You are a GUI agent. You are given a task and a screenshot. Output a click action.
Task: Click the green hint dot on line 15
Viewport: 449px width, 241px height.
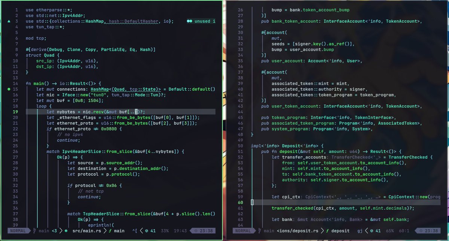point(9,89)
